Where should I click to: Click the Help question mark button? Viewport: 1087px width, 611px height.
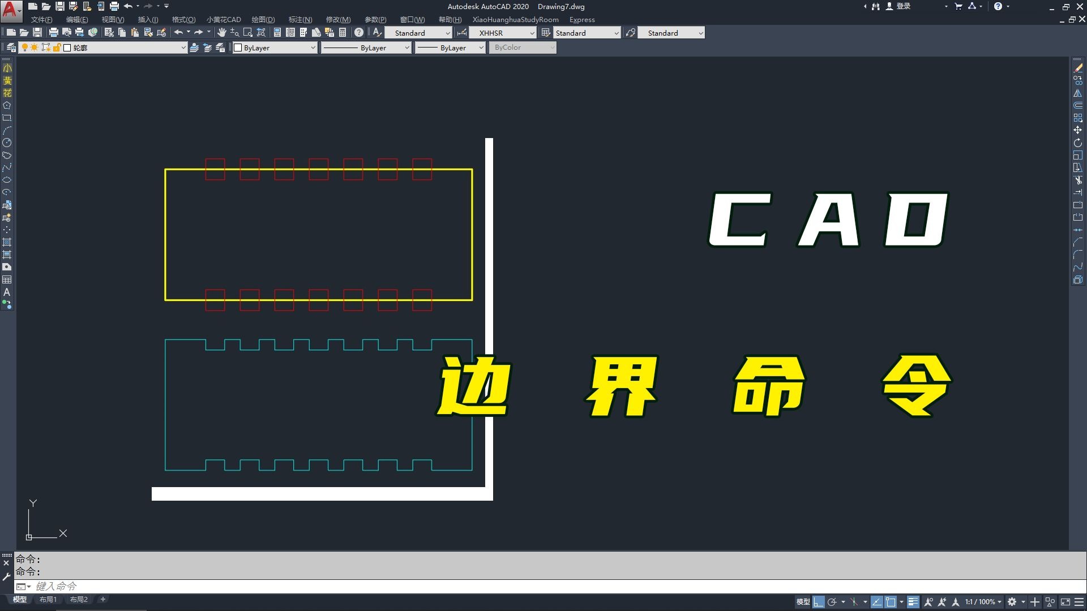[999, 6]
